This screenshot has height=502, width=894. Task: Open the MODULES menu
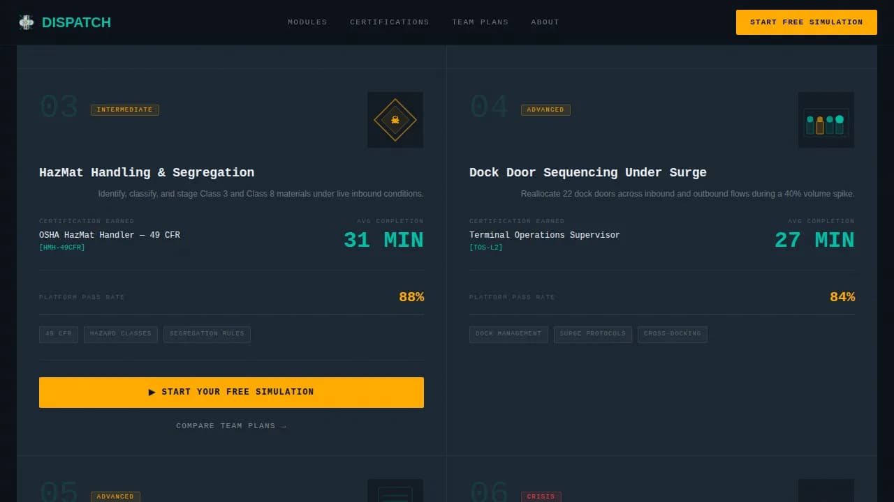307,22
